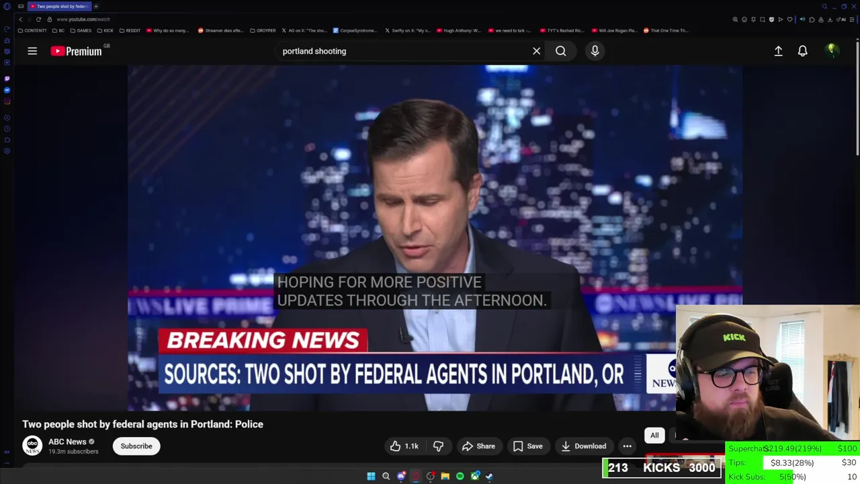Open 'Why do so many...' bookmark
This screenshot has width=860, height=484.
coord(167,30)
